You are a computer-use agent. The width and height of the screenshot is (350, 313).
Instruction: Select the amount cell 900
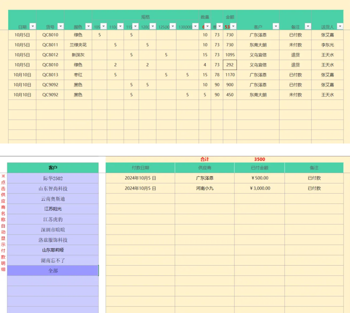click(230, 85)
